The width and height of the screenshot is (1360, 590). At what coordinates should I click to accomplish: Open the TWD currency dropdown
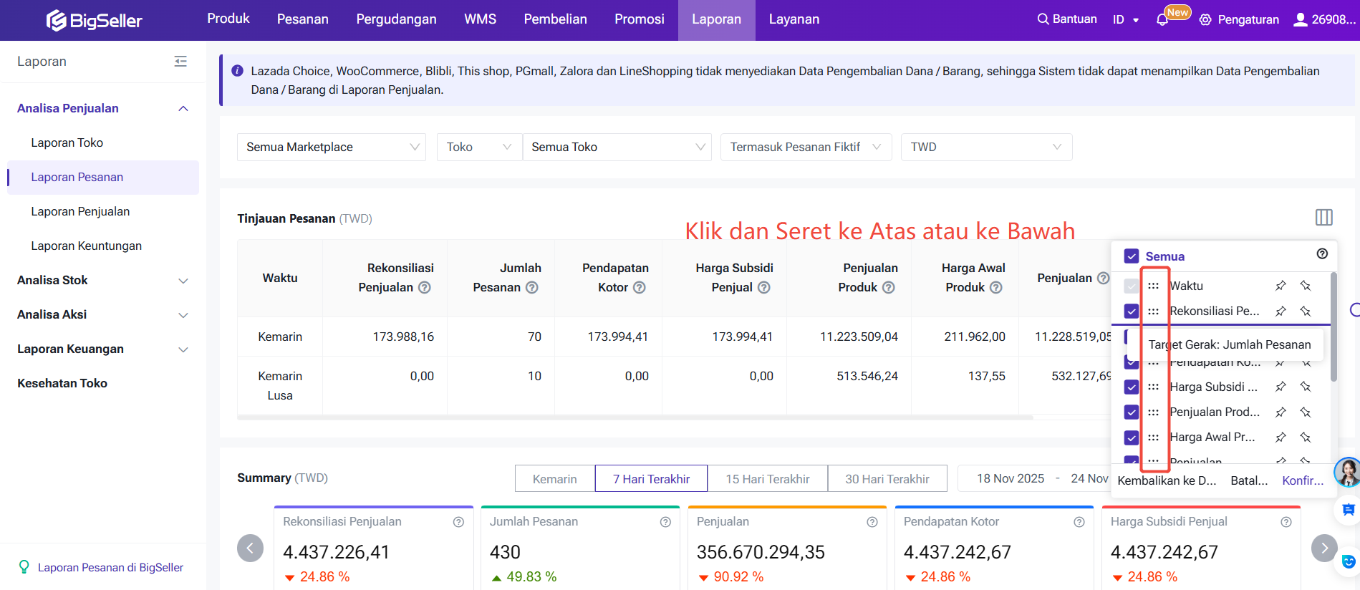pyautogui.click(x=985, y=147)
